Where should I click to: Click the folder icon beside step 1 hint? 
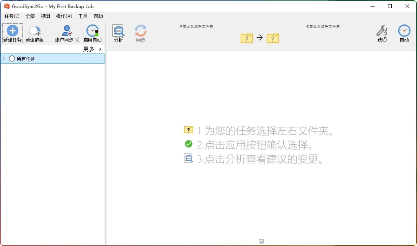coord(189,130)
